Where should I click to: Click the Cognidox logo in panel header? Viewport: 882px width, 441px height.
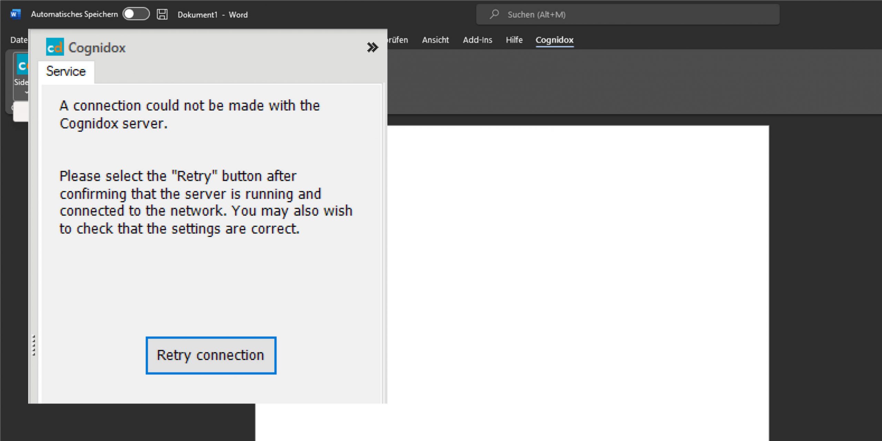point(55,47)
